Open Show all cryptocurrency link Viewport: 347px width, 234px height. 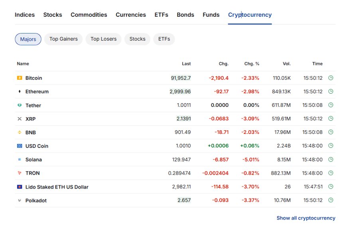click(306, 218)
